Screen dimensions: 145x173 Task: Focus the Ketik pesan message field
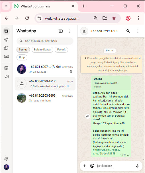(x=115, y=166)
